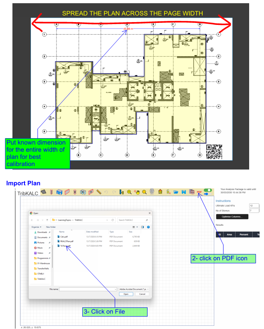Select the dark slab polygon tool
The width and height of the screenshot is (264, 329).
pyautogui.click(x=43, y=192)
